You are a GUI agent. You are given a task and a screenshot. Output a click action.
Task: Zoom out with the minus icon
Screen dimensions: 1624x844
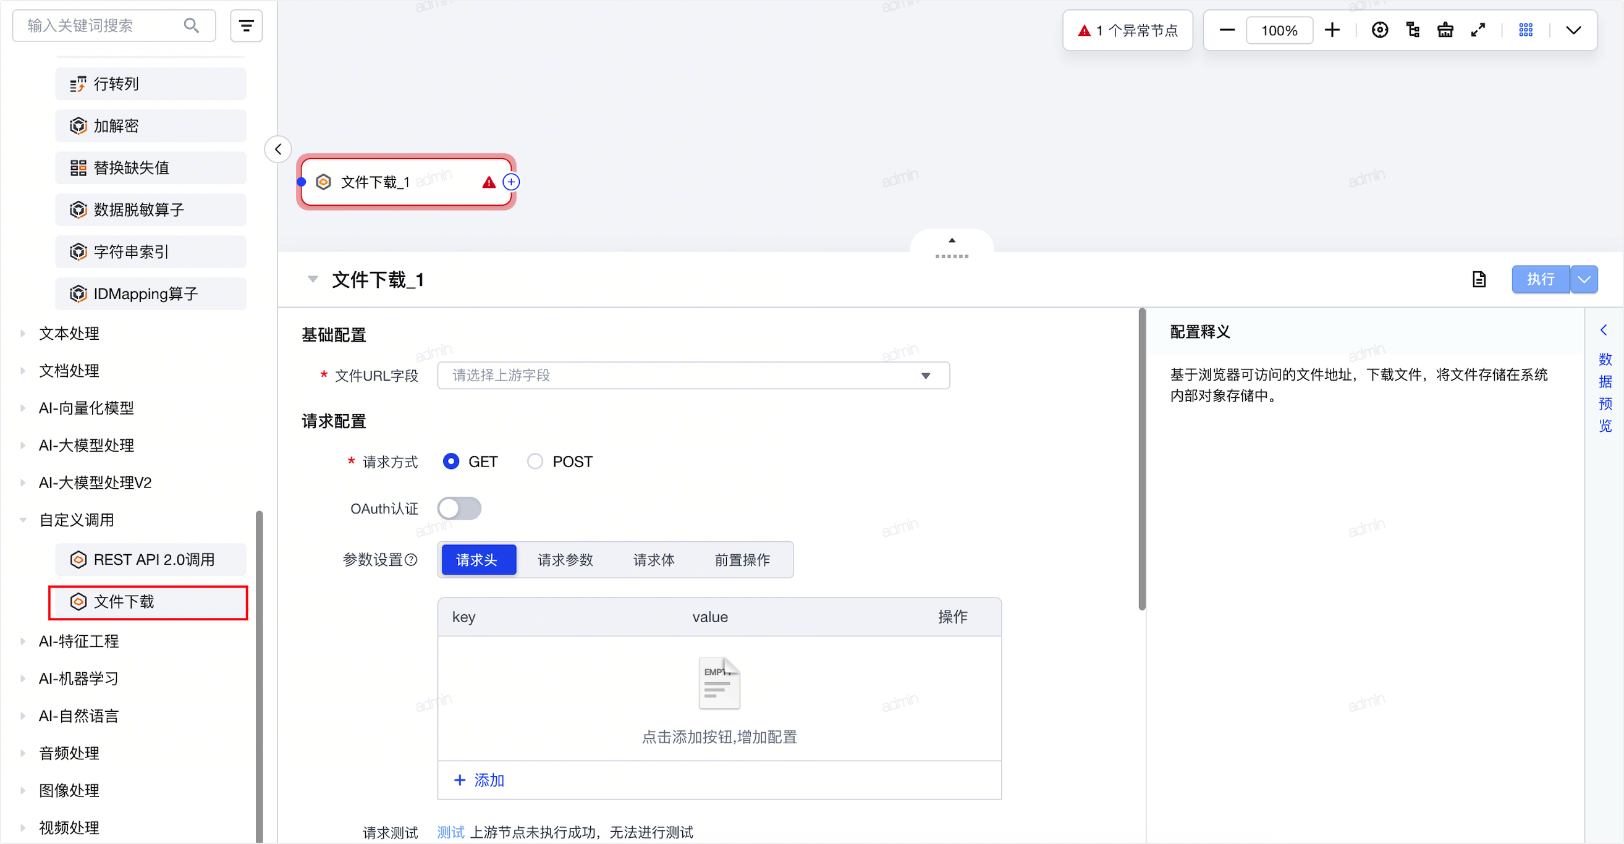1227,30
